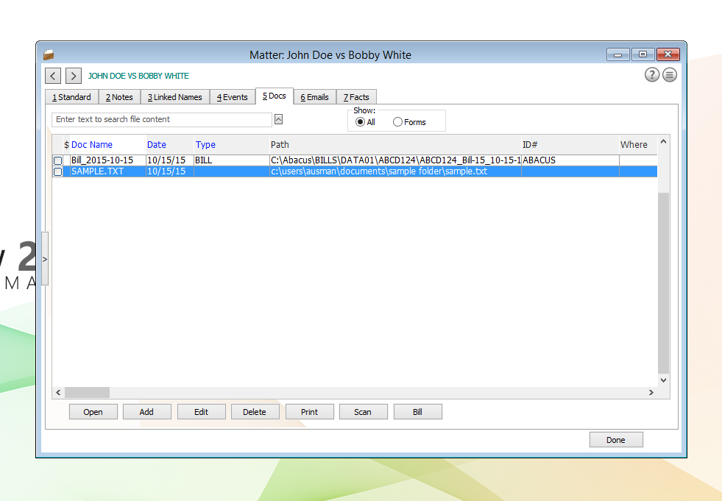Screen dimensions: 722x501
Task: Click the vertical scrollbar down arrow
Action: [664, 380]
